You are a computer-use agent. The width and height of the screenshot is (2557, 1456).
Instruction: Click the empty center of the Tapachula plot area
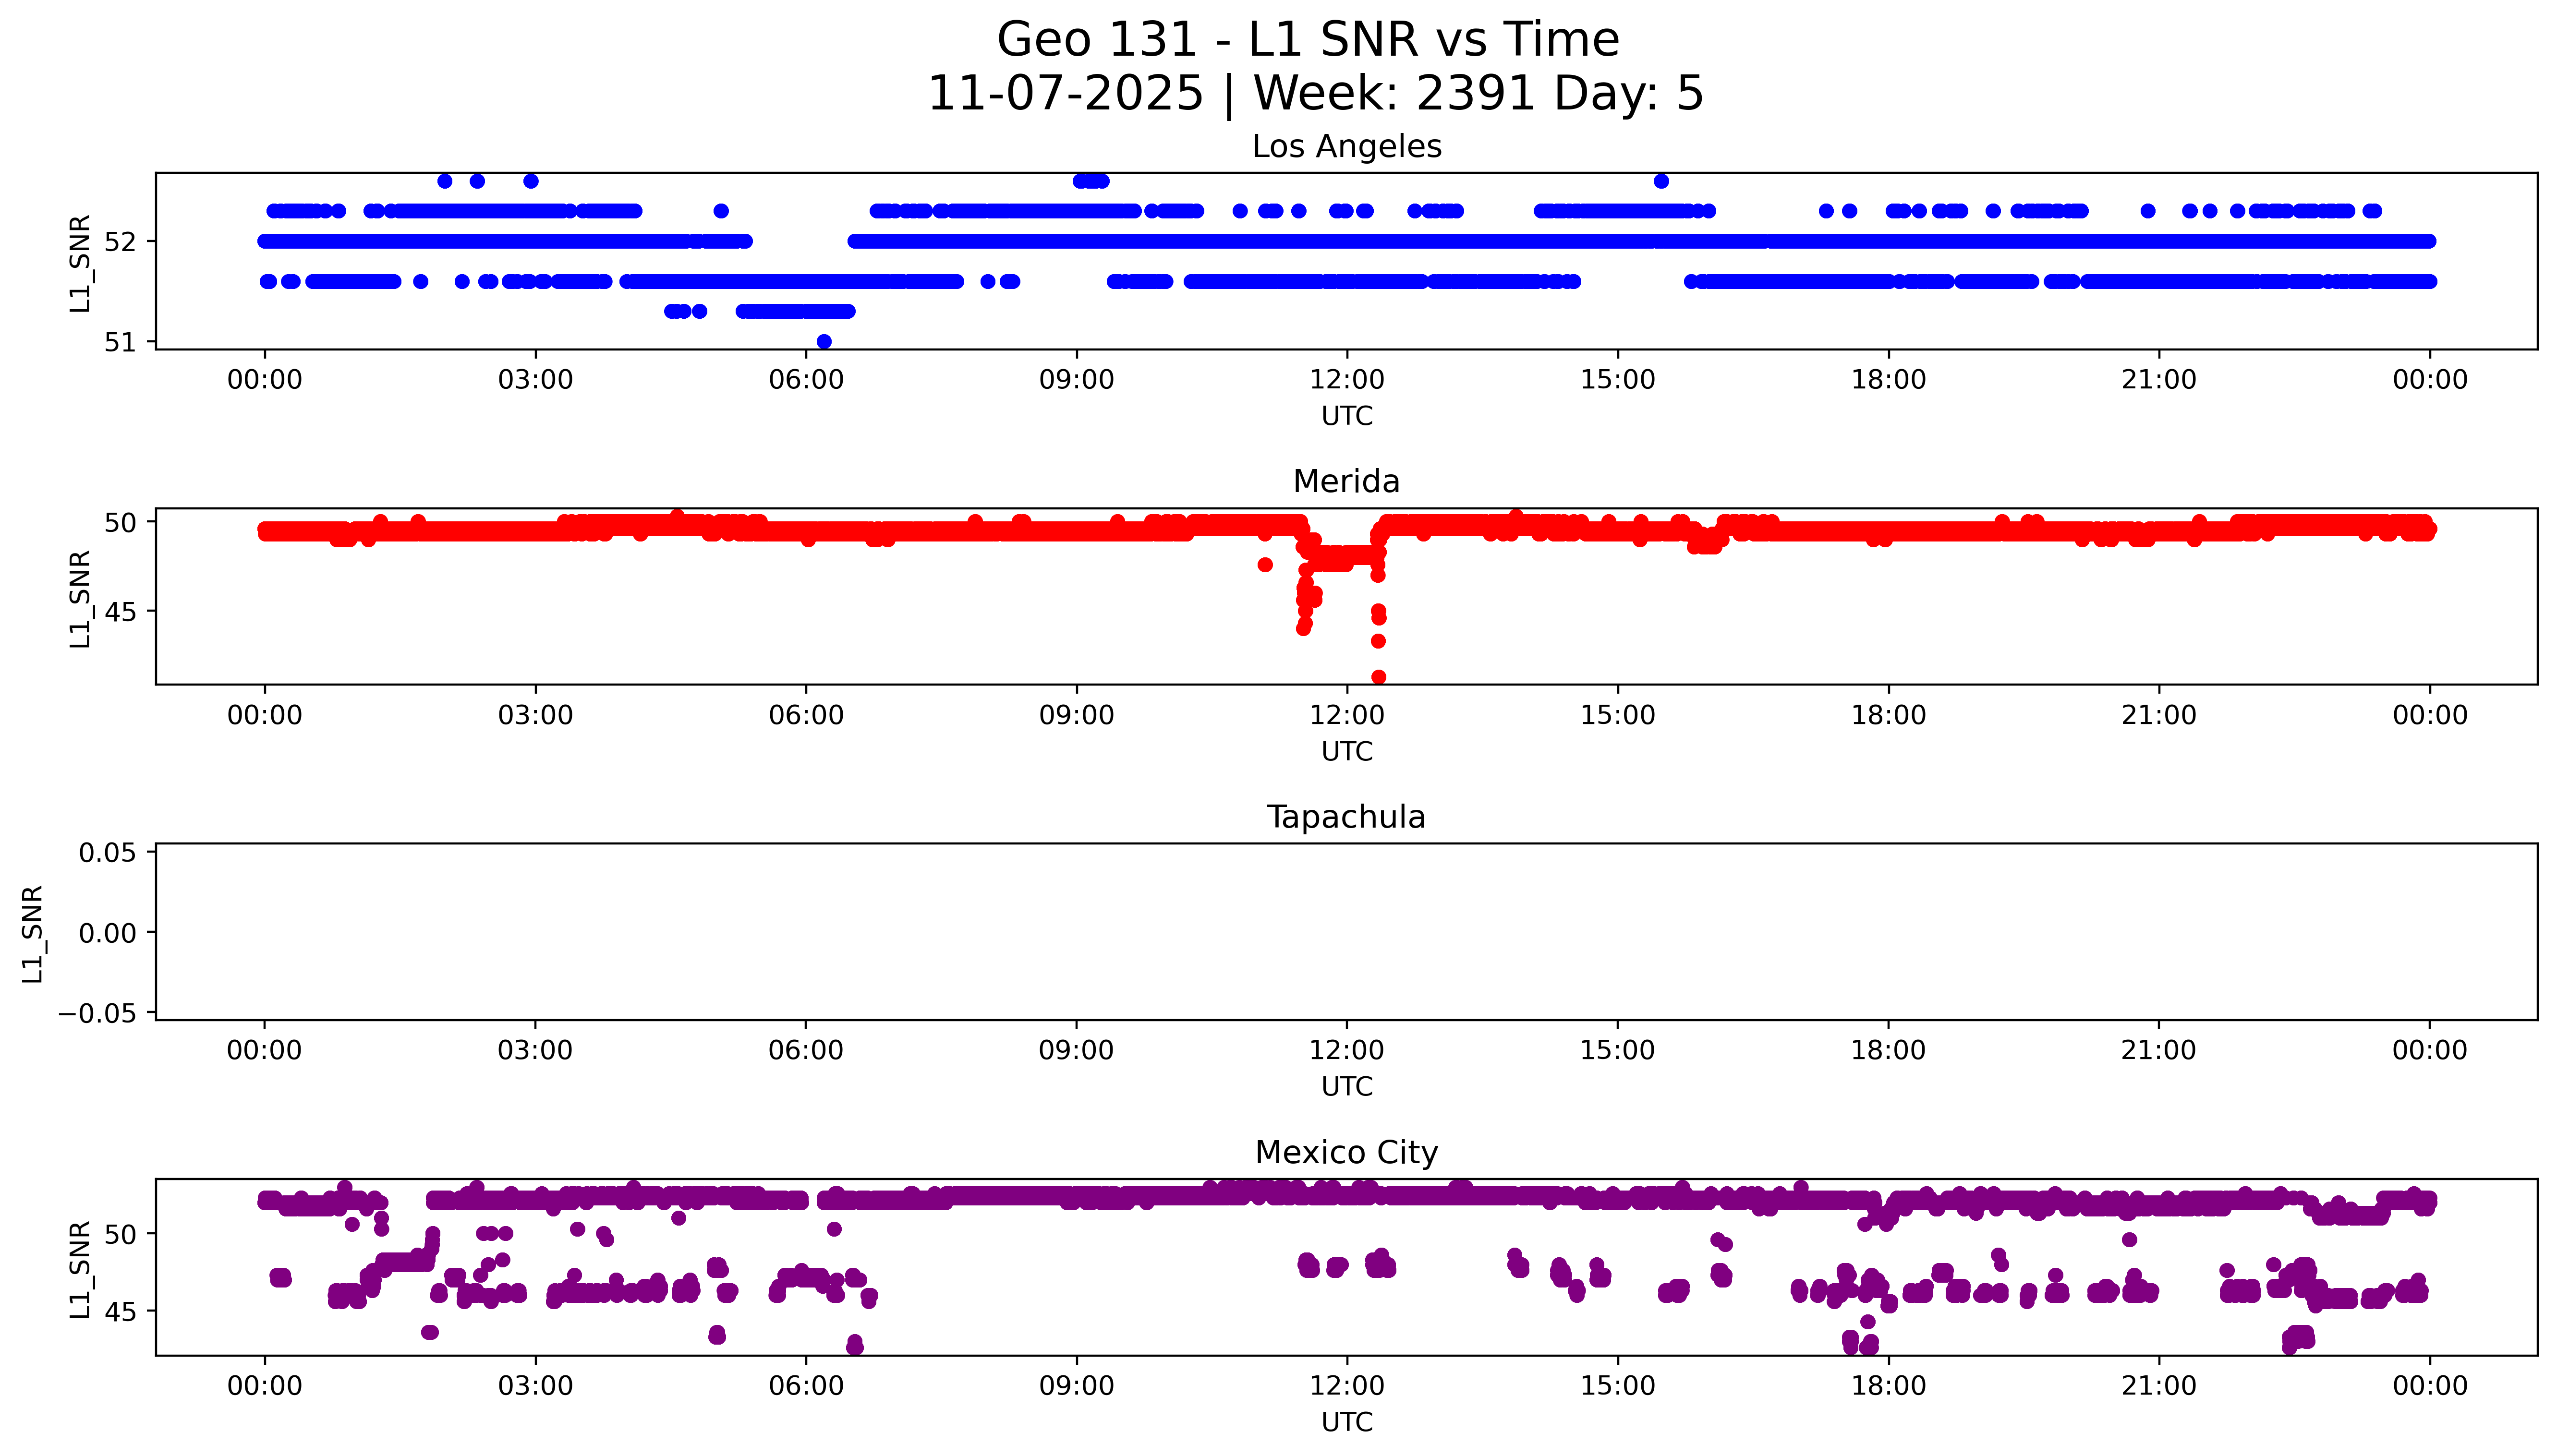pos(1346,932)
